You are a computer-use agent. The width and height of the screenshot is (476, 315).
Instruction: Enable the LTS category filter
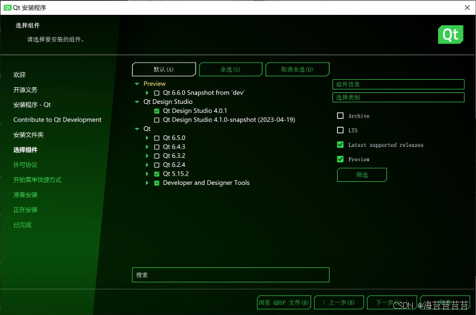pos(340,130)
